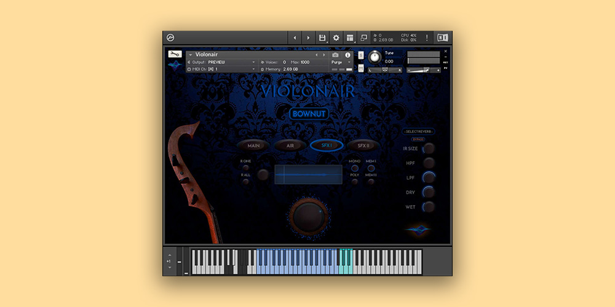Click the BOWNUT preset button
The image size is (615, 307).
tap(309, 114)
